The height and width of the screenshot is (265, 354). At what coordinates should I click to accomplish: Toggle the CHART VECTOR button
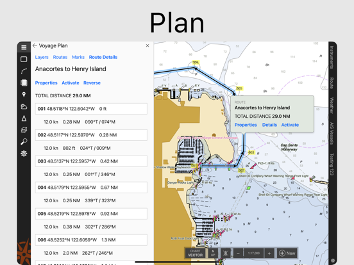[196, 253]
